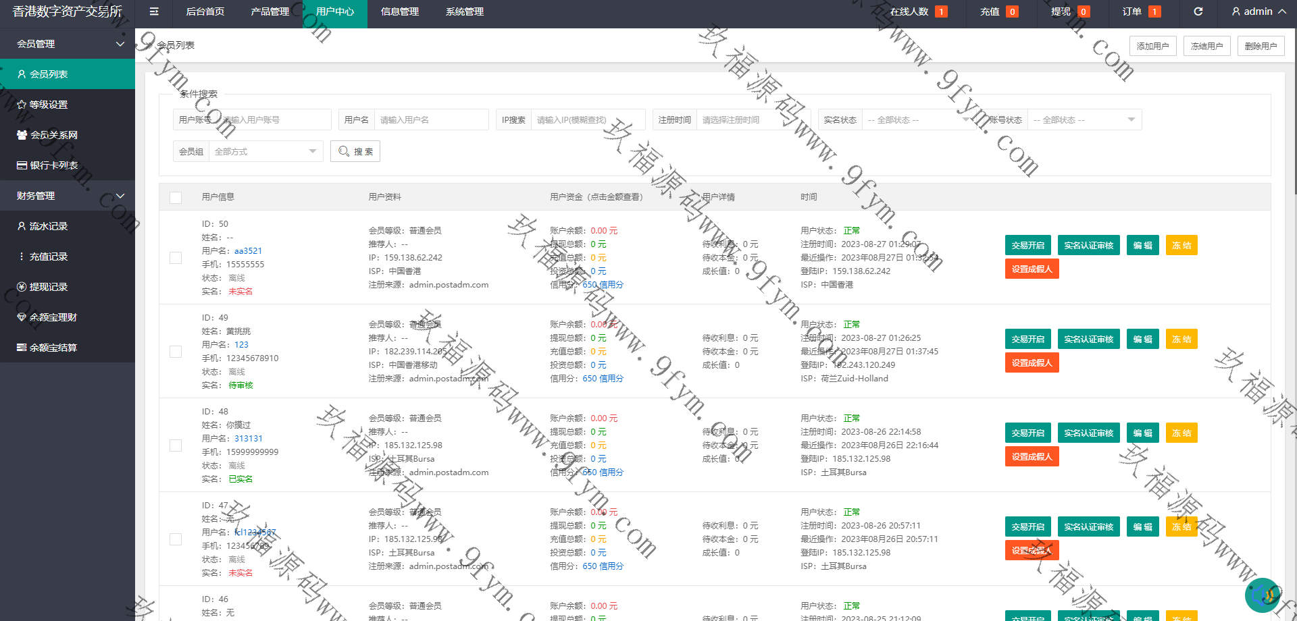Click the 请输入用户名 input field
The image size is (1297, 621).
click(431, 120)
